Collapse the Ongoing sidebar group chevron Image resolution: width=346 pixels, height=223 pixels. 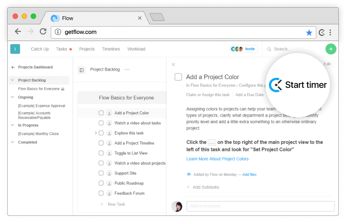point(12,97)
